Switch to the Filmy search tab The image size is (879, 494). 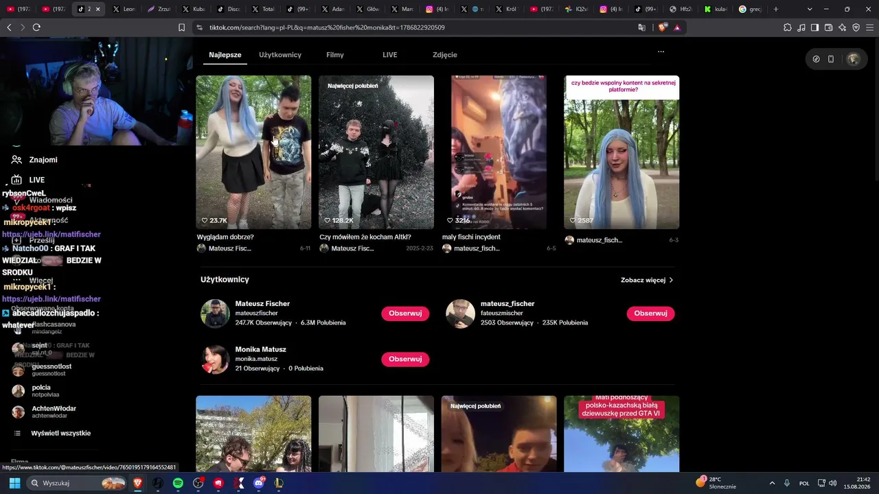coord(335,55)
